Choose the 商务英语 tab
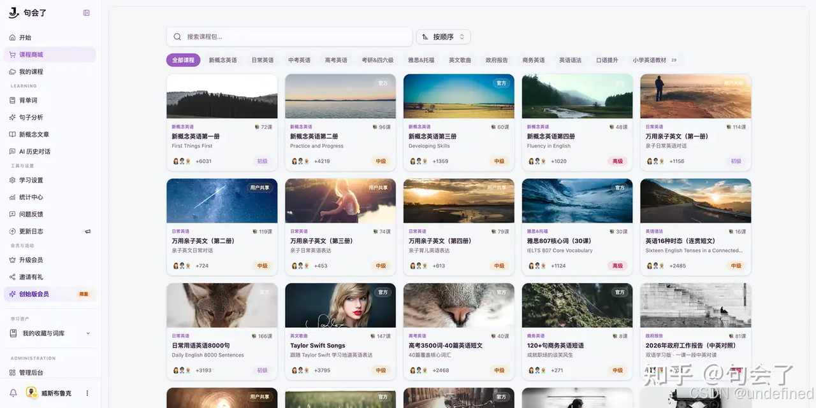Image resolution: width=816 pixels, height=408 pixels. (x=534, y=60)
